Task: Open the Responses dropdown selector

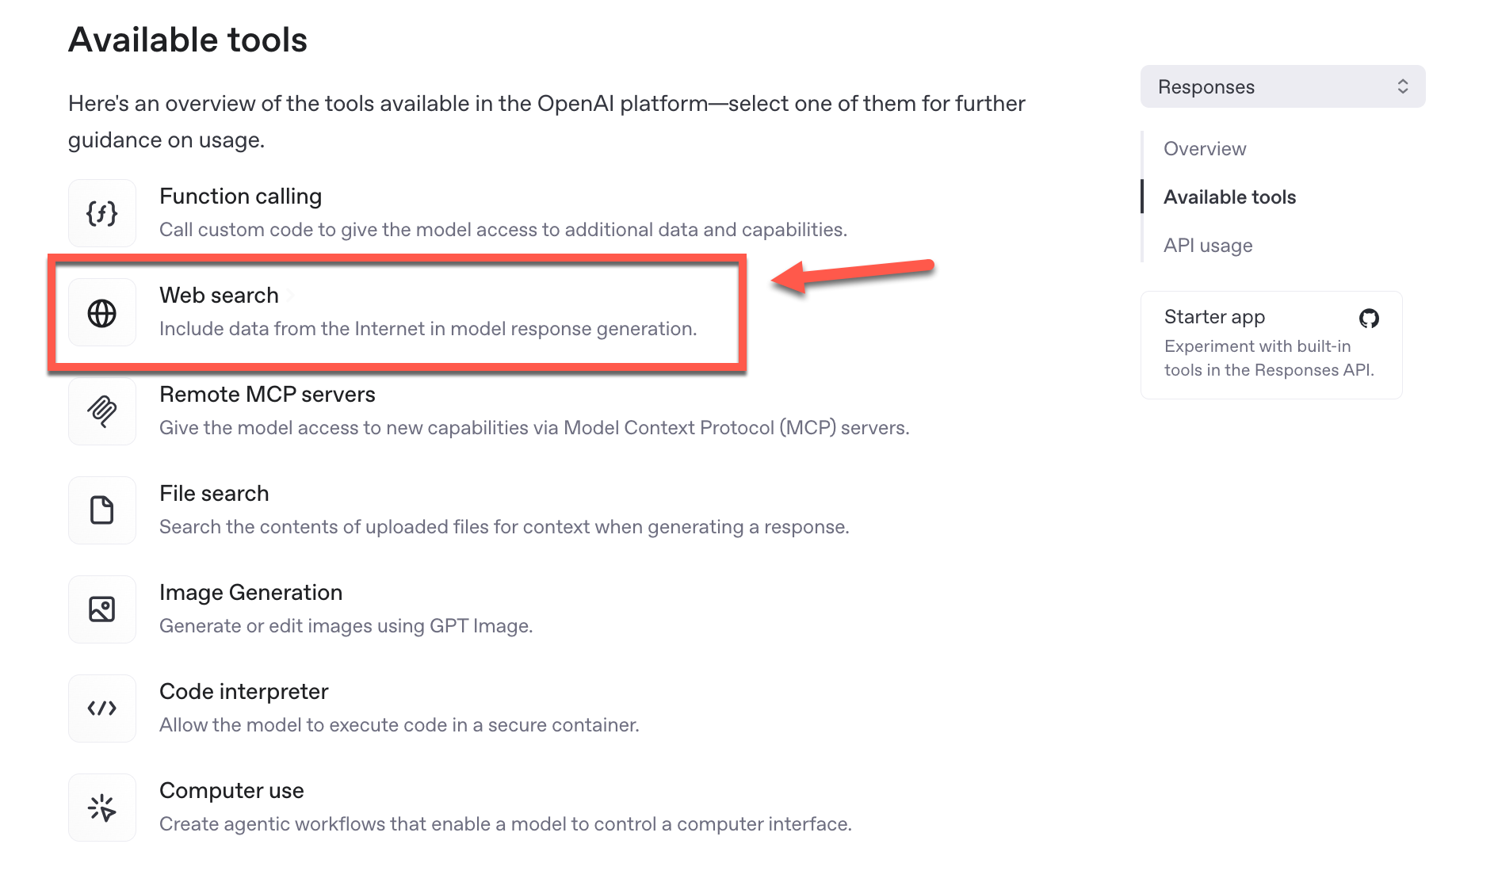Action: pos(1282,86)
